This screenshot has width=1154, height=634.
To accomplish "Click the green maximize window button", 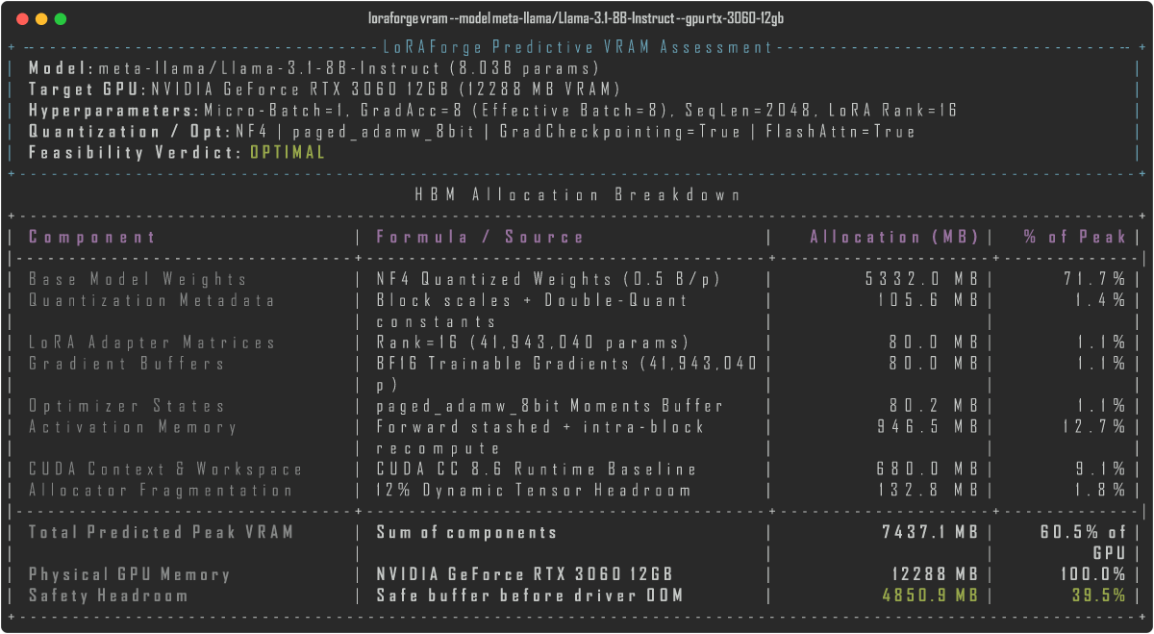I will [x=61, y=18].
